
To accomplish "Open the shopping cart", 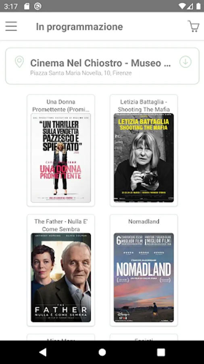I will (x=194, y=26).
